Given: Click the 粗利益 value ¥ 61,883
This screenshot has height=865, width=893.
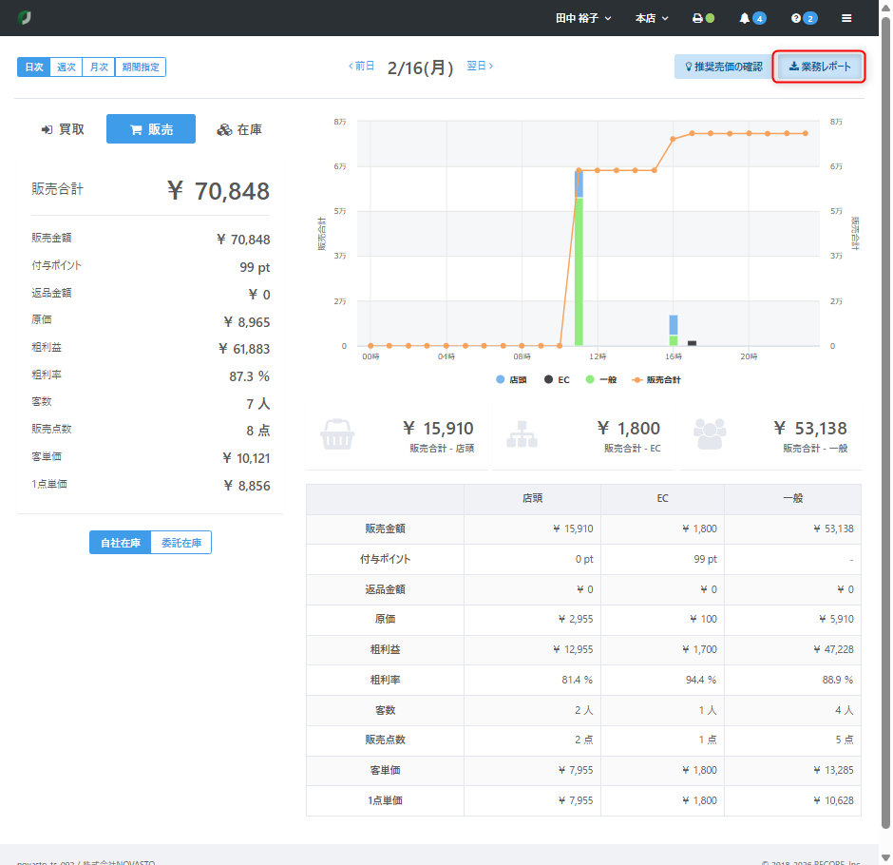Looking at the screenshot, I should (244, 349).
